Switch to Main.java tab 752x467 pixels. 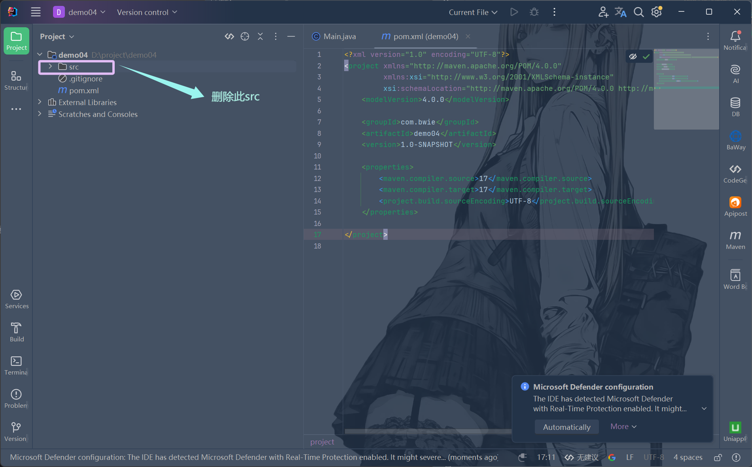[x=334, y=36]
